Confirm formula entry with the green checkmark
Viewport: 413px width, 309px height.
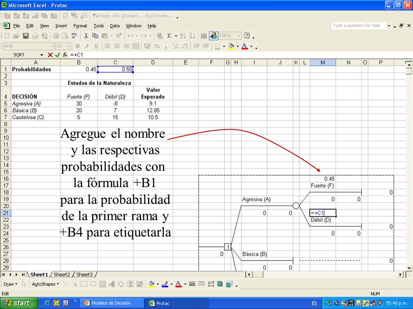pyautogui.click(x=57, y=55)
